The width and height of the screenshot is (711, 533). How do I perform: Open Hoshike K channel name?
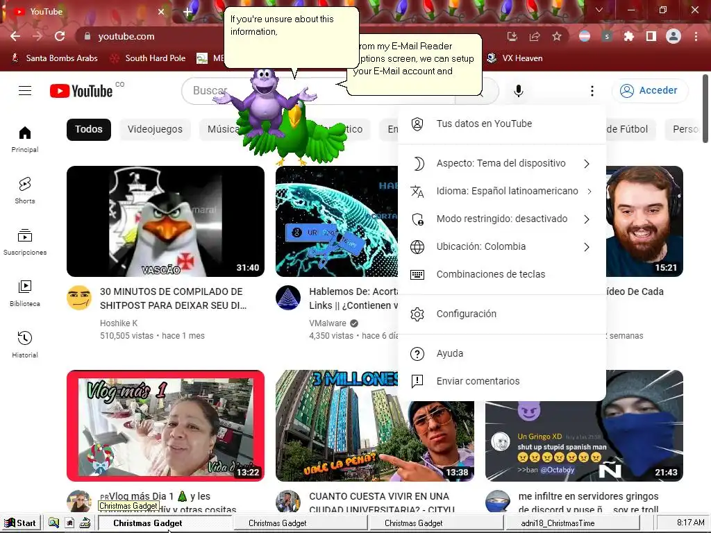118,323
